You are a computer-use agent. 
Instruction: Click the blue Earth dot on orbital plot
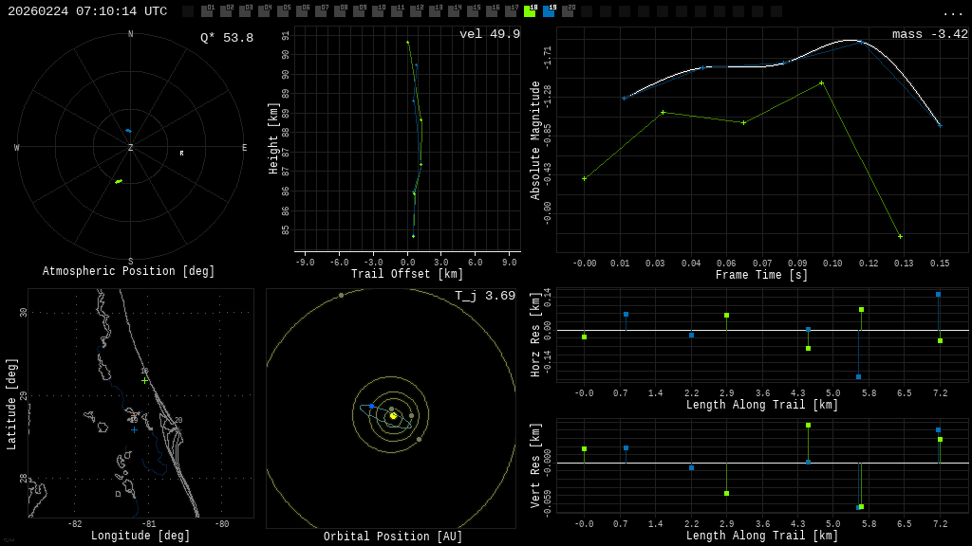pyautogui.click(x=372, y=406)
